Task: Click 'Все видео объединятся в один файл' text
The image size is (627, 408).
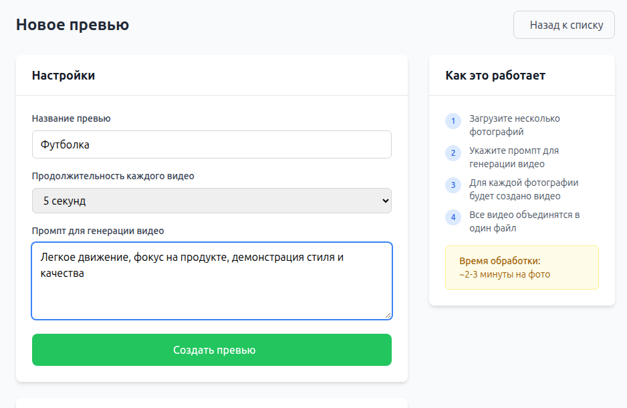Action: coord(523,221)
